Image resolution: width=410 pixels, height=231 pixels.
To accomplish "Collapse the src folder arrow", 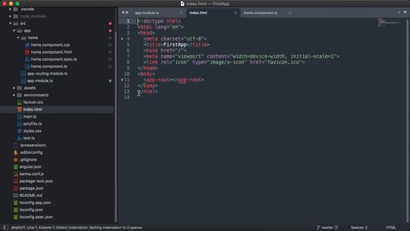I will [10, 23].
